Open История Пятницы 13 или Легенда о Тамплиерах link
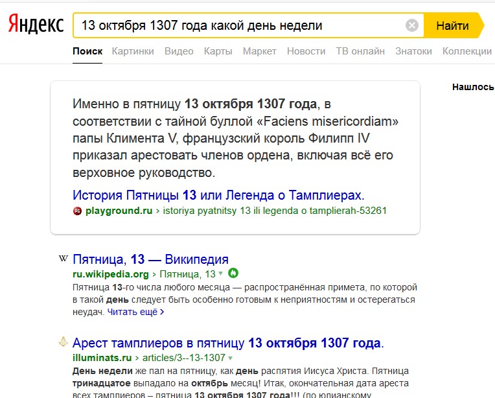The width and height of the screenshot is (495, 398). point(218,195)
